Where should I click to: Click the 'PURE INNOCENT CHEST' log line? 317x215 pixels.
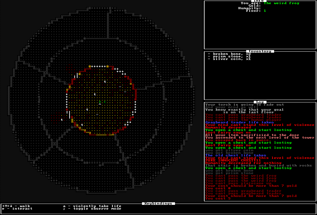233,160
